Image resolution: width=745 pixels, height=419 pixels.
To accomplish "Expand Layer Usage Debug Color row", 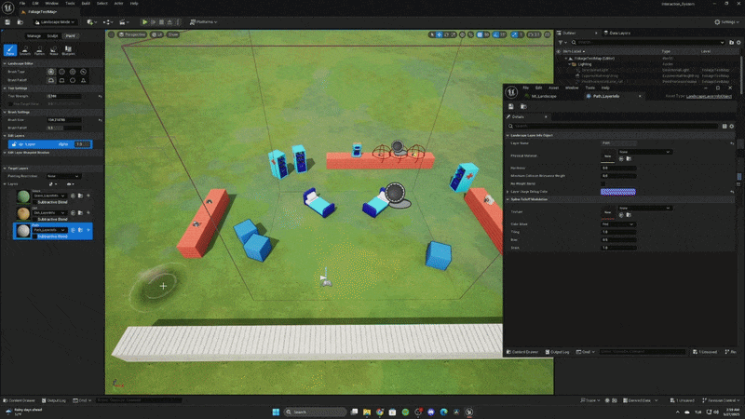I will 508,192.
